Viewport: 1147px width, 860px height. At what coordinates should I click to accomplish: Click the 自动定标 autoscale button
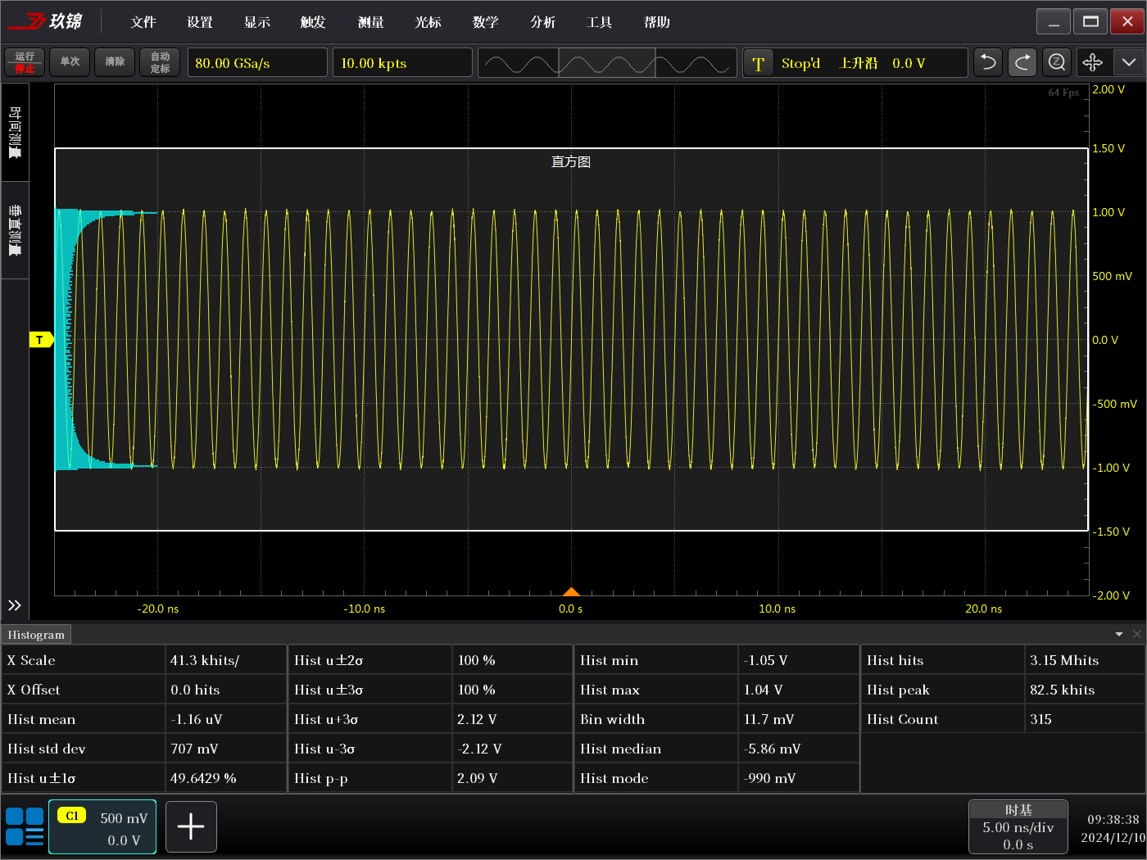(x=160, y=62)
